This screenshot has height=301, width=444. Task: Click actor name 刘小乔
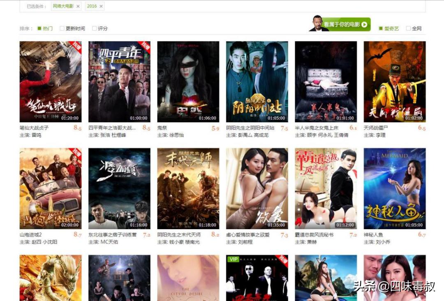tap(383, 242)
